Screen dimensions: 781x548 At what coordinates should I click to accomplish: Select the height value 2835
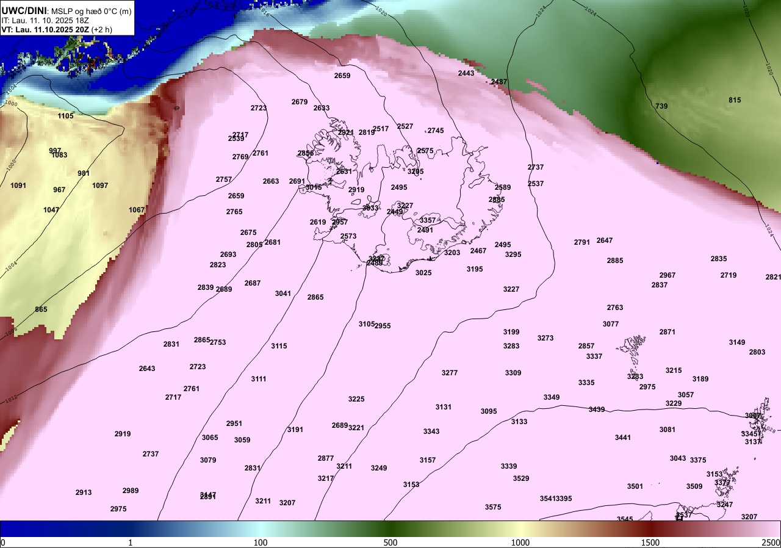tap(719, 259)
